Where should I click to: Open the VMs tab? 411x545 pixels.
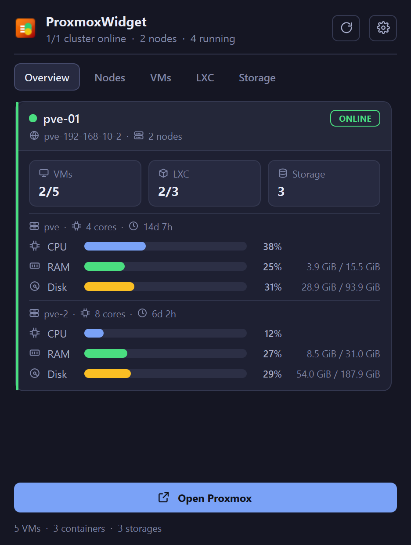[161, 77]
